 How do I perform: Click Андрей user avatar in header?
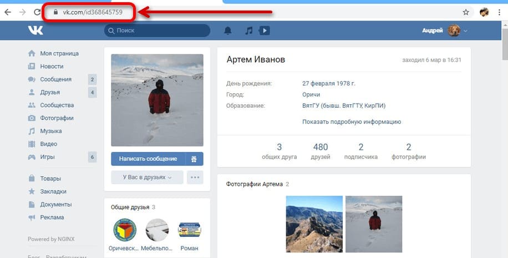[x=454, y=31]
